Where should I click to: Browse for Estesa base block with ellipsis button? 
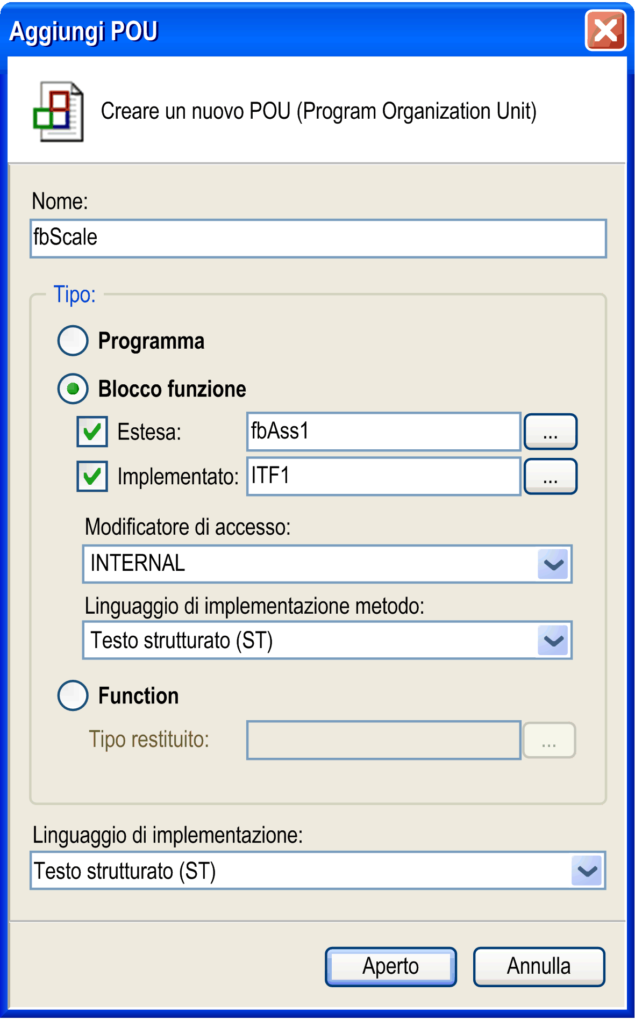point(551,432)
